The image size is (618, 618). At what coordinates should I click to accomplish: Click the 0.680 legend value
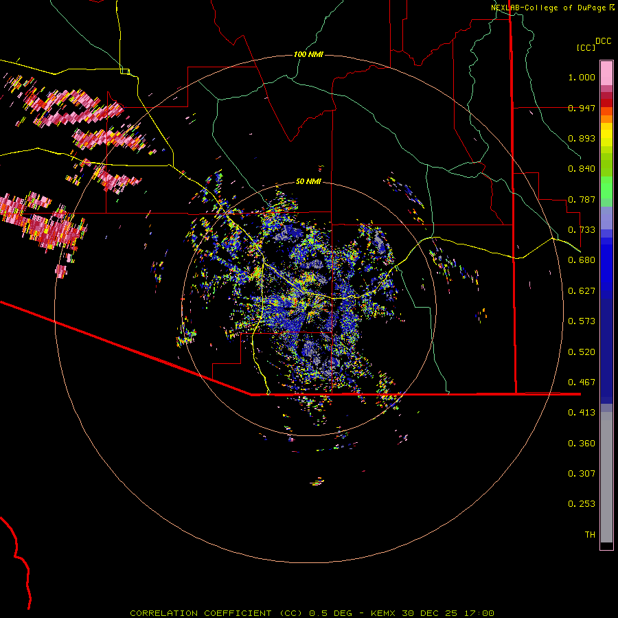click(x=582, y=260)
